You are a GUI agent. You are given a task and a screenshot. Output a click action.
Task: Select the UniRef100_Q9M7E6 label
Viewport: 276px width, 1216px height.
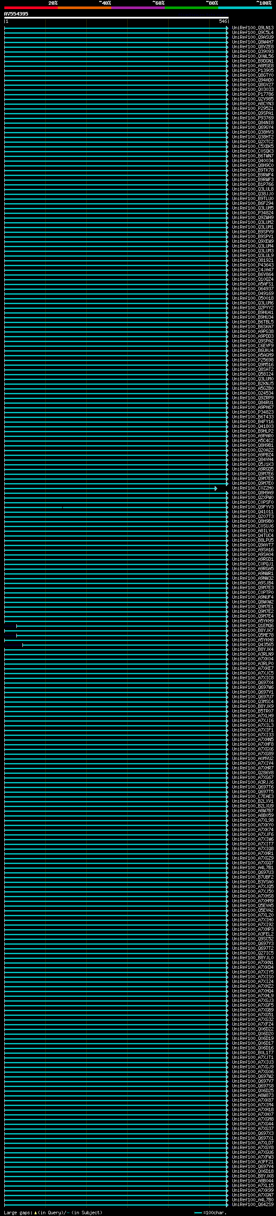click(x=253, y=474)
